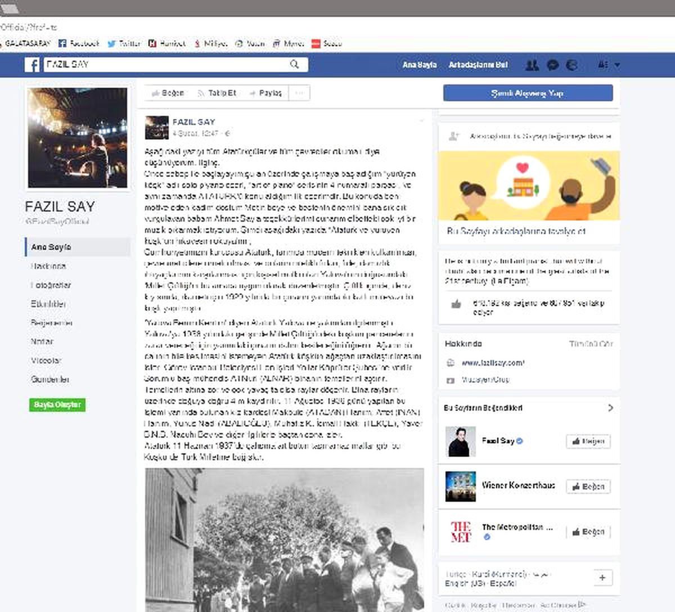
Task: Open the black and white post photo
Action: 285,540
